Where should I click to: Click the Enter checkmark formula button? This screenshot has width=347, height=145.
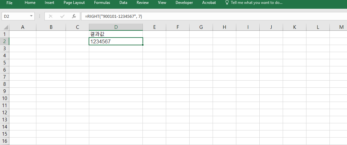[62, 16]
